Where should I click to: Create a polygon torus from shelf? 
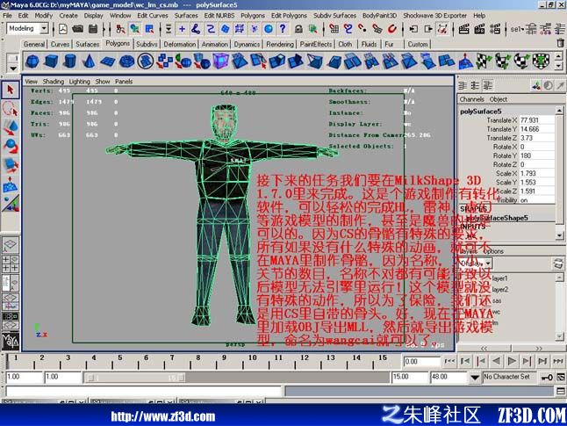(126, 61)
